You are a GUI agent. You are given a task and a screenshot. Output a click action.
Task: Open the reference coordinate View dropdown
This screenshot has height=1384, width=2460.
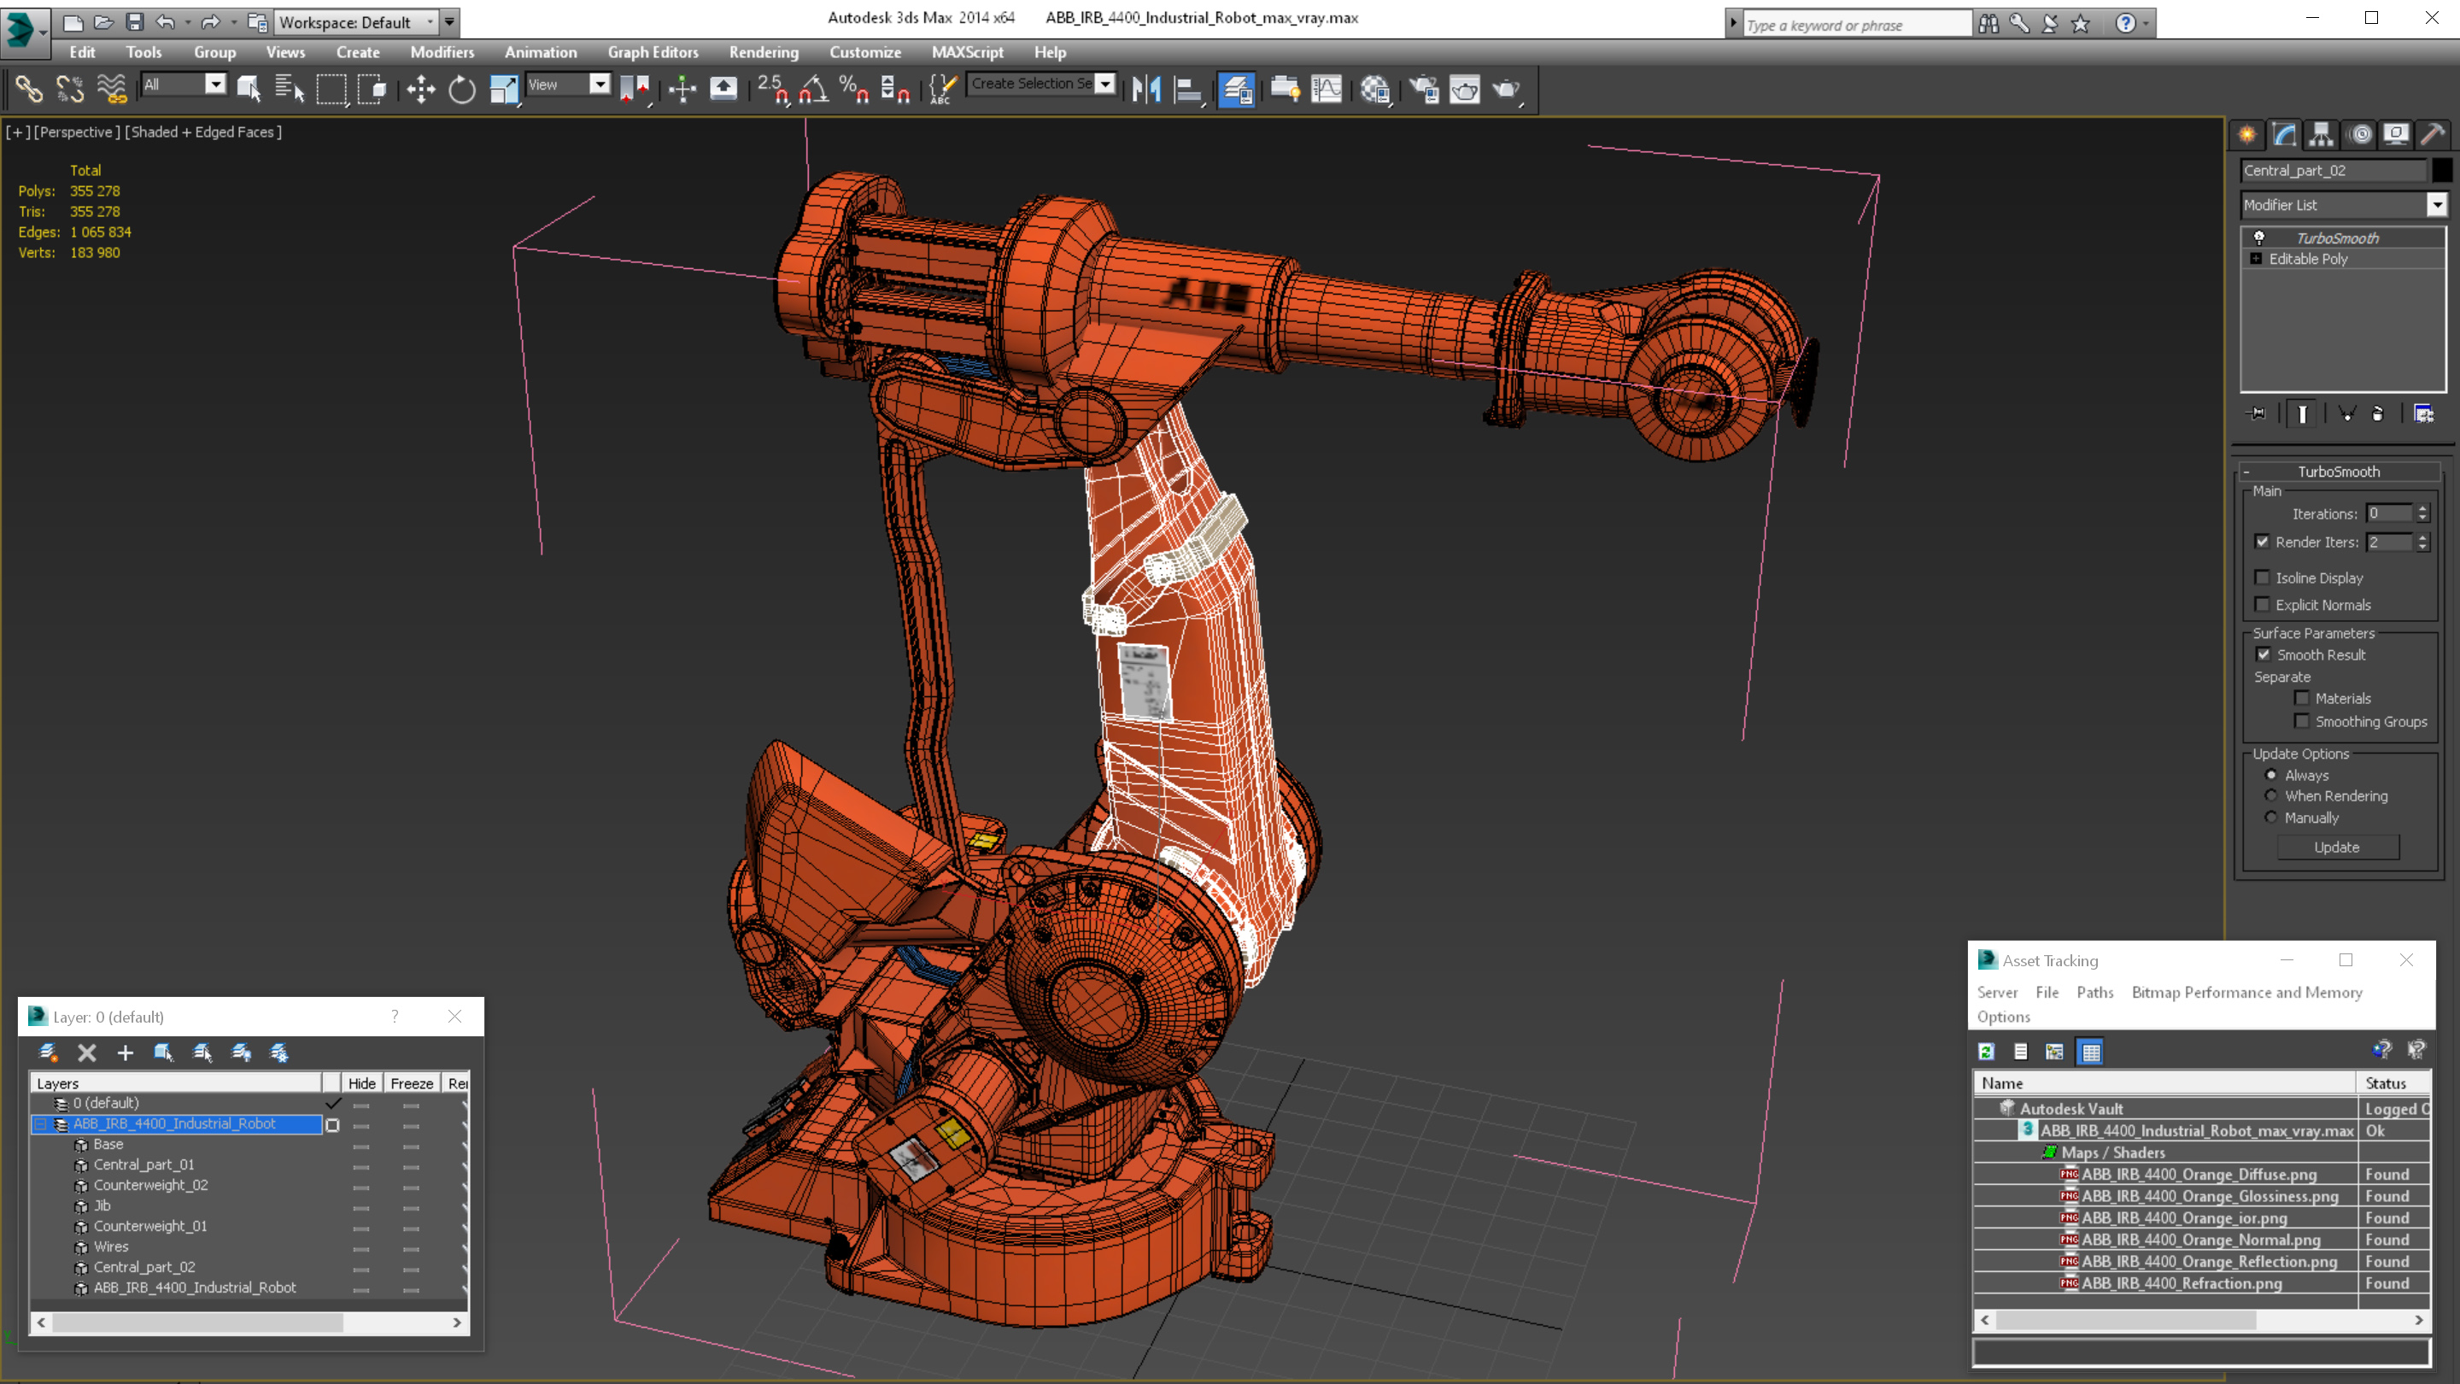tap(600, 84)
